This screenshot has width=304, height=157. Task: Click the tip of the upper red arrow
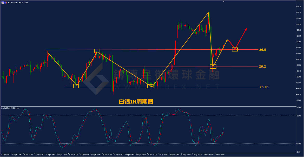coord(246,29)
